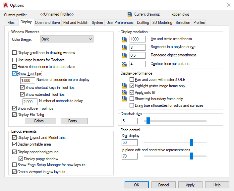Screen dimensions: 234x191
Task: Click the drawing icon beside Contour lines per surface
Action: coord(124,64)
